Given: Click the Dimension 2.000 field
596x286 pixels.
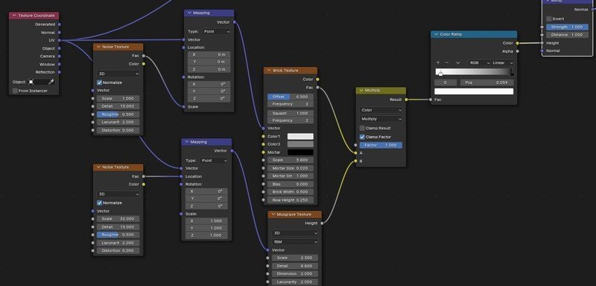Looking at the screenshot, I should point(295,274).
